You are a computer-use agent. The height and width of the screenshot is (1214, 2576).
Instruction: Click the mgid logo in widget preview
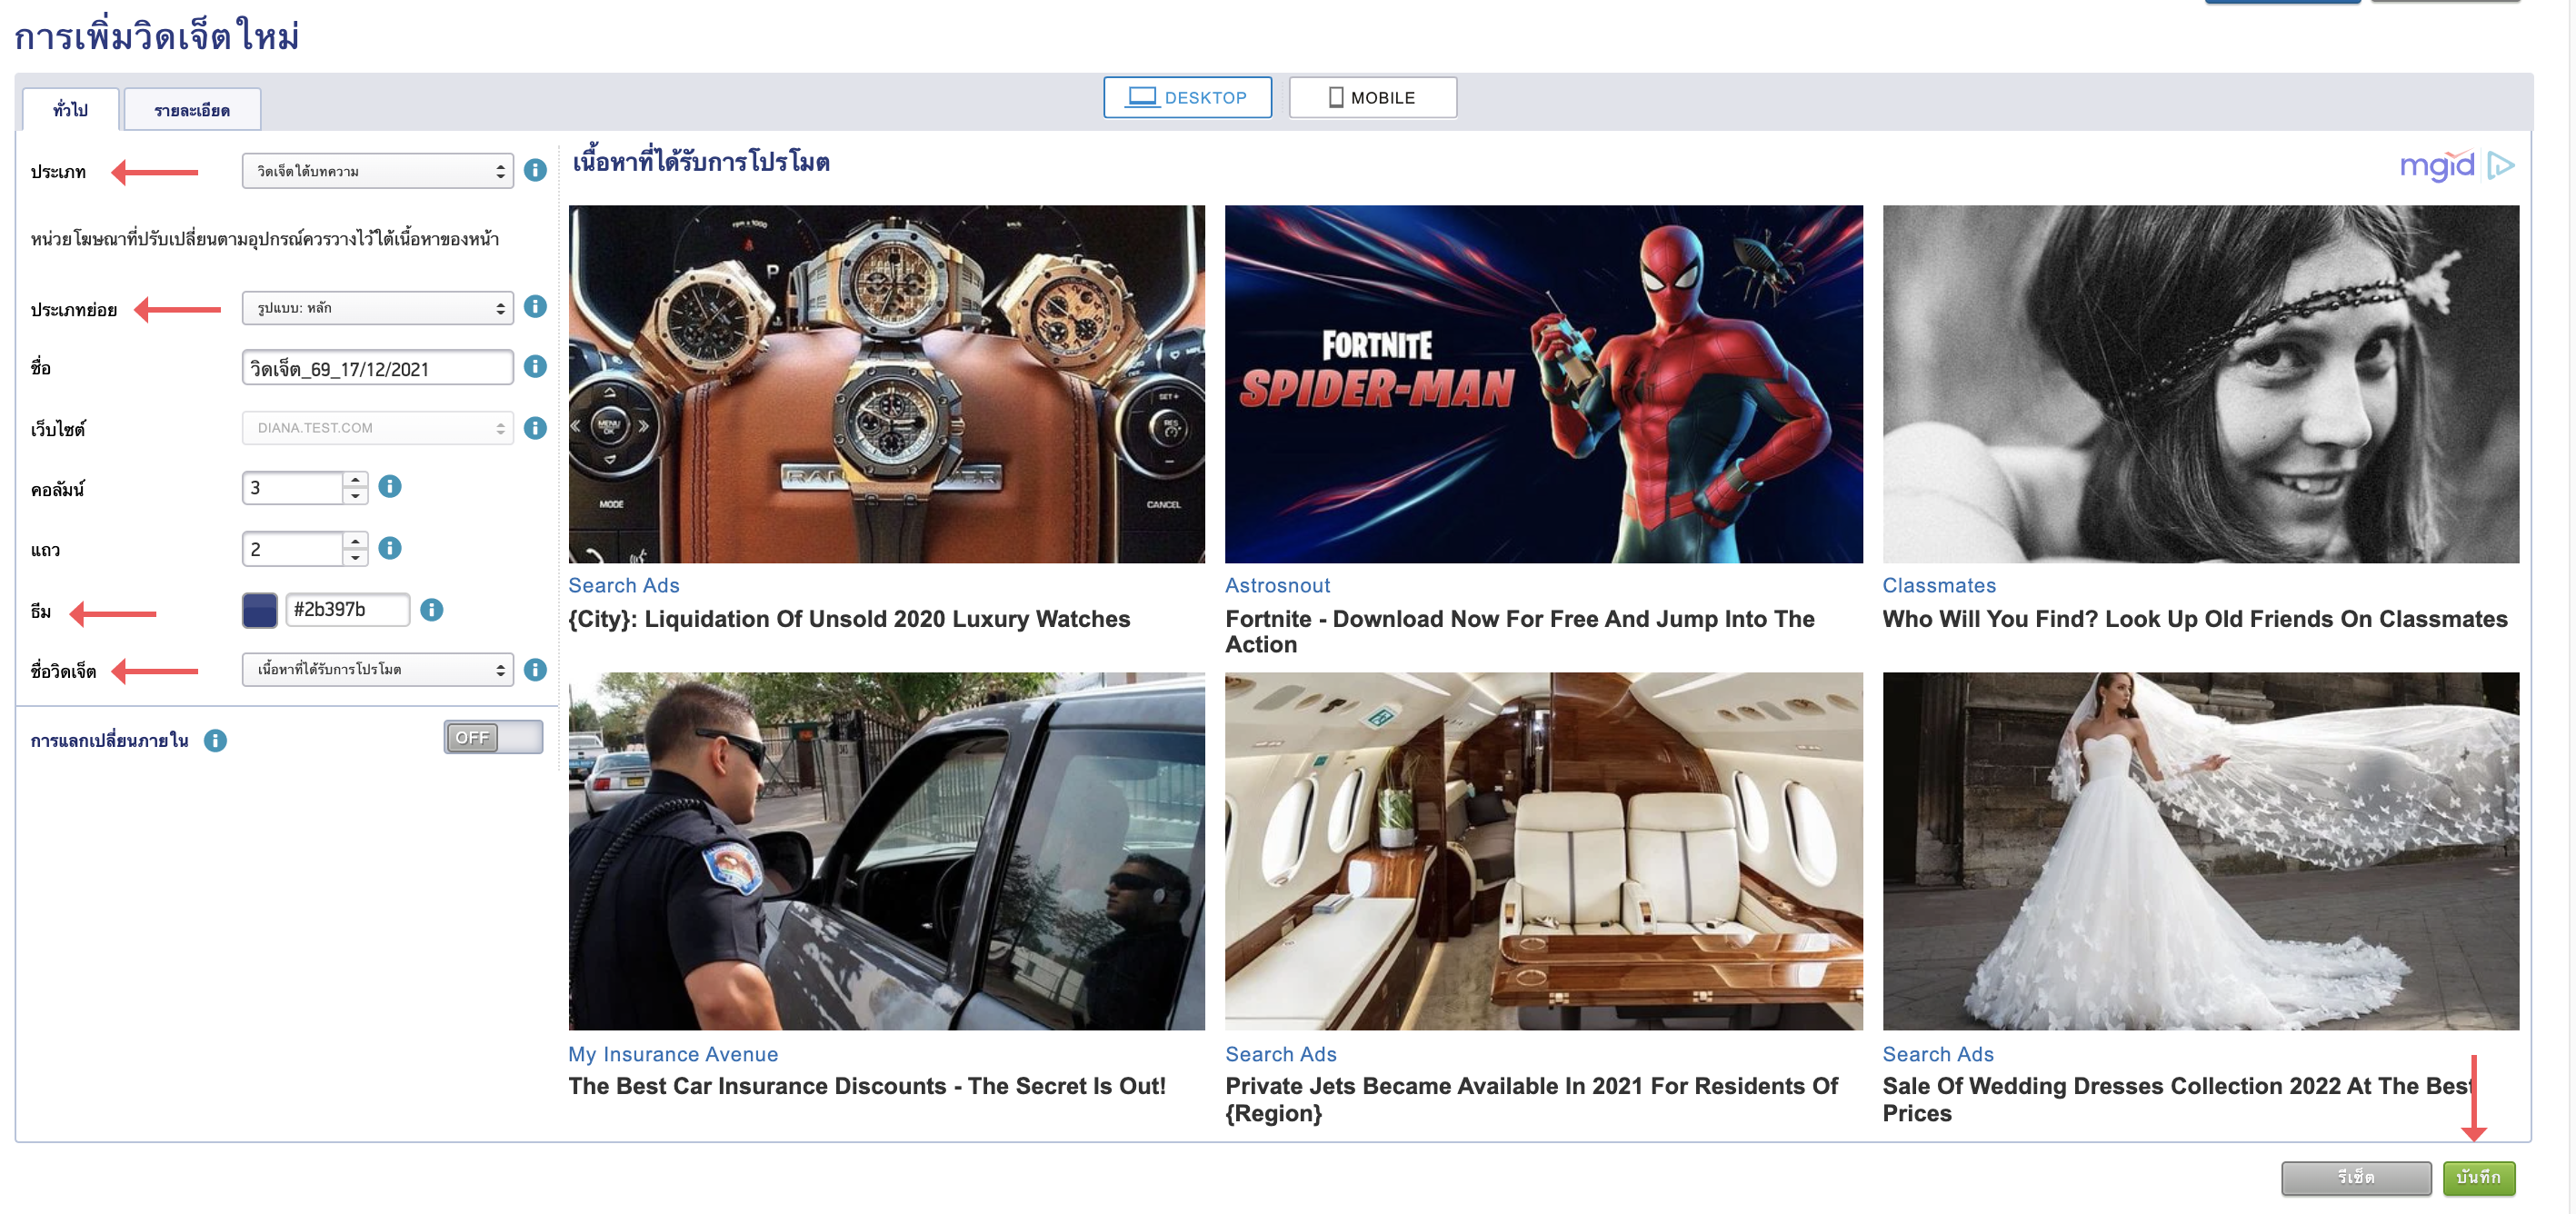point(2437,166)
